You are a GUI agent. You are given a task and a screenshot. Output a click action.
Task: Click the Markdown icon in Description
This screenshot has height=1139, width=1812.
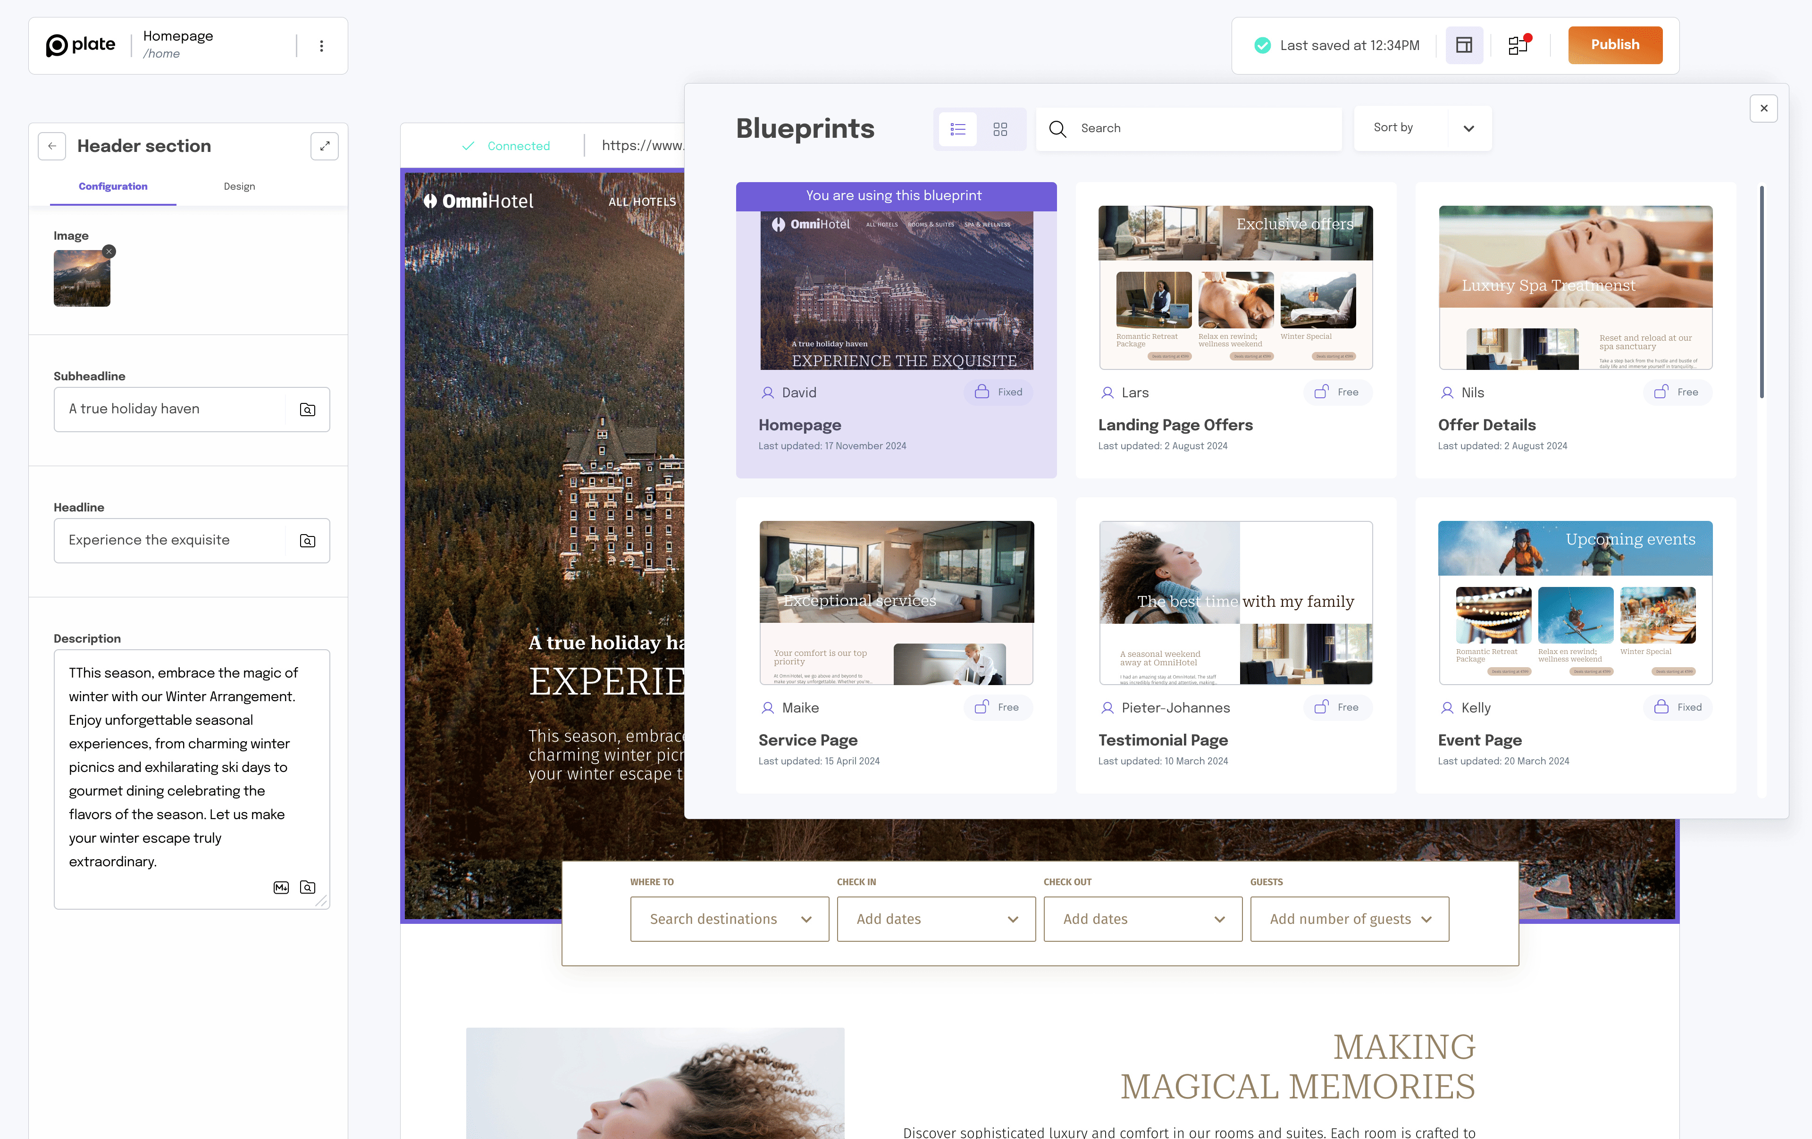pos(281,887)
